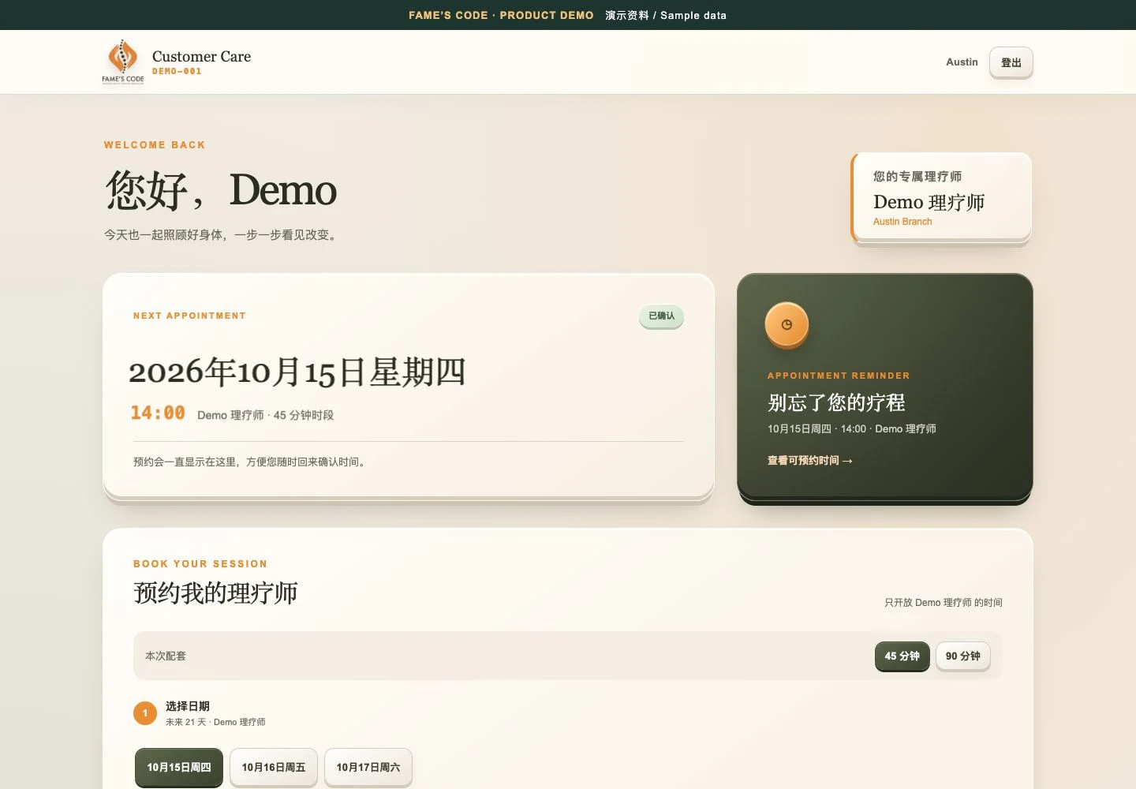Choose the 10月16日周五 date
The image size is (1136, 789).
point(274,768)
